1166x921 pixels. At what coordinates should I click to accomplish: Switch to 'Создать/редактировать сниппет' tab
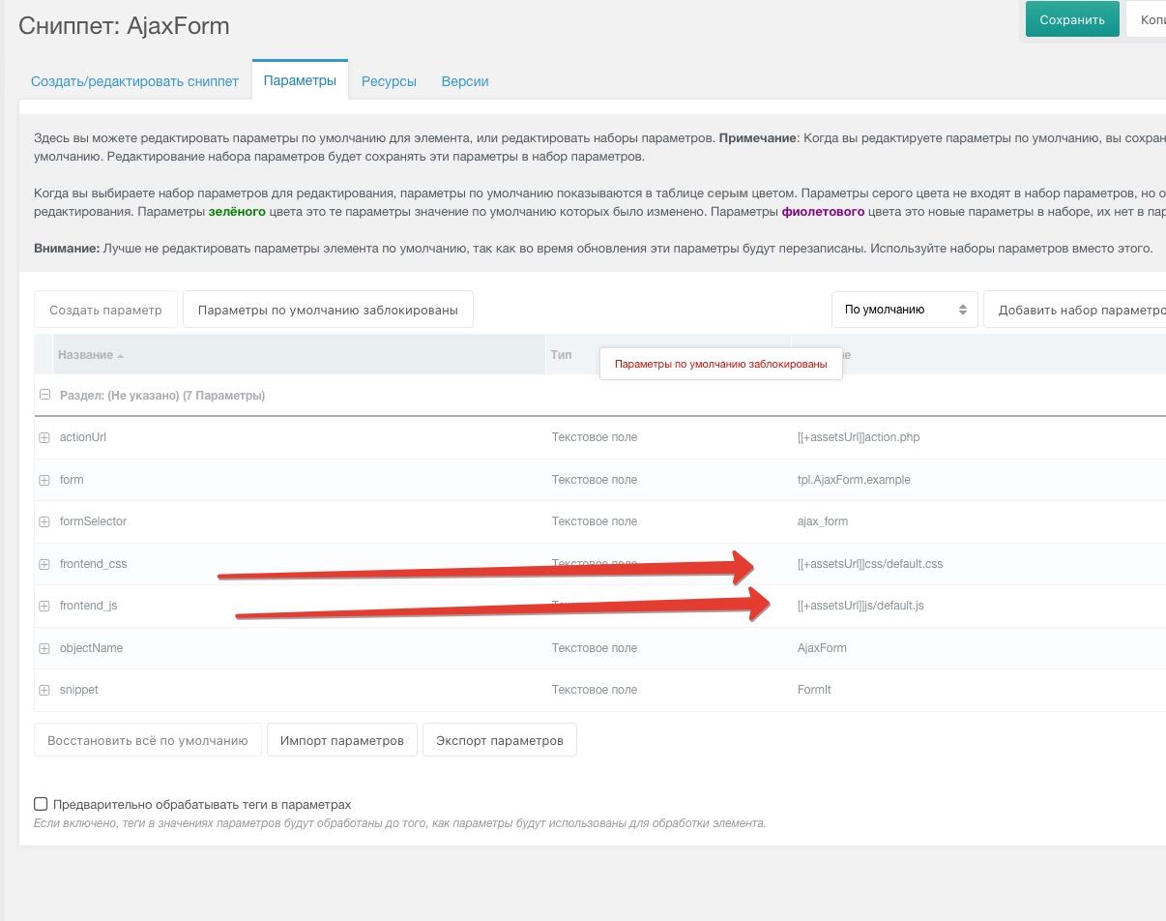tap(134, 81)
